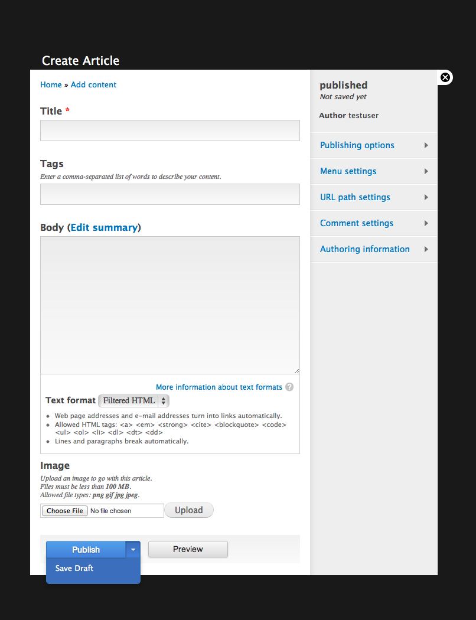Select Save Draft from the publish menu
The image size is (476, 620).
(74, 568)
